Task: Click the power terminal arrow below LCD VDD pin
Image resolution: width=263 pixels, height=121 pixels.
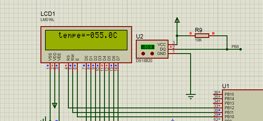Action: click(55, 105)
